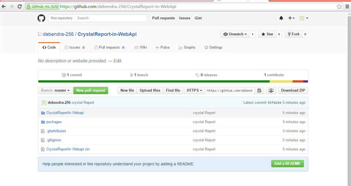
Task: Open the CrystalReport-in-WebApi repository title link
Action: tap(107, 34)
